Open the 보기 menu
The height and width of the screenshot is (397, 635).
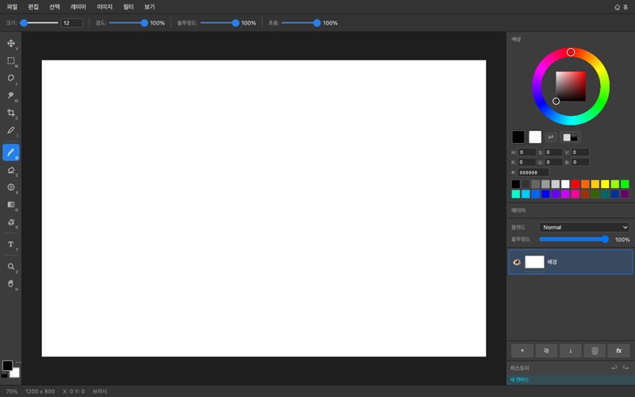click(149, 7)
